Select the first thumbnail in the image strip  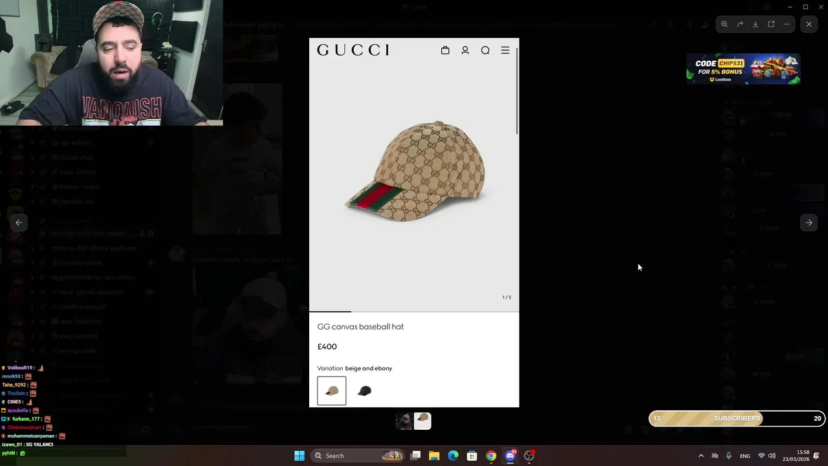(405, 421)
